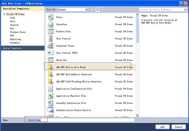The image size is (189, 131).
Task: Open the Online Templates section
Action: [x=23, y=48]
